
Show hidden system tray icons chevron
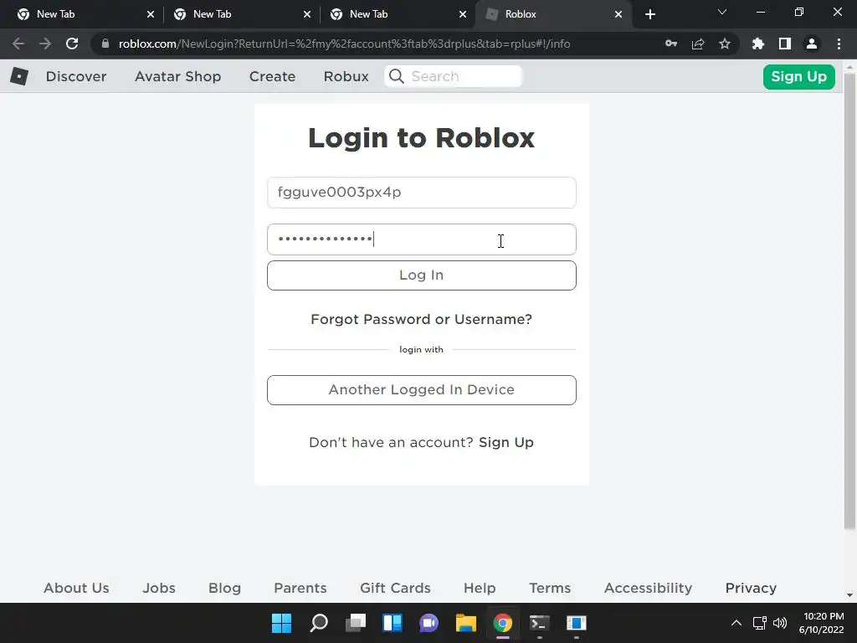(x=736, y=623)
